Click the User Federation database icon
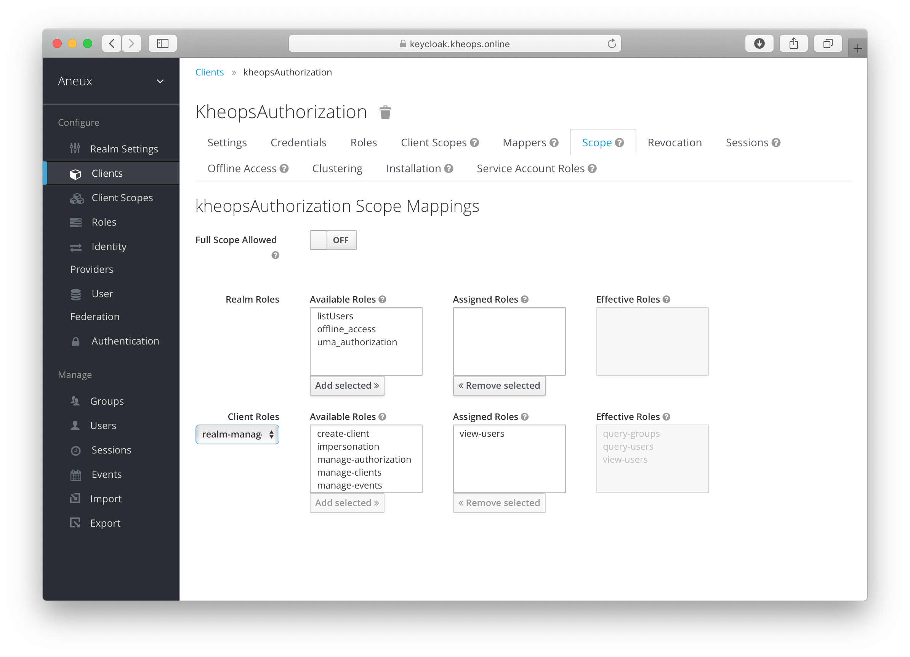The height and width of the screenshot is (657, 910). [76, 294]
